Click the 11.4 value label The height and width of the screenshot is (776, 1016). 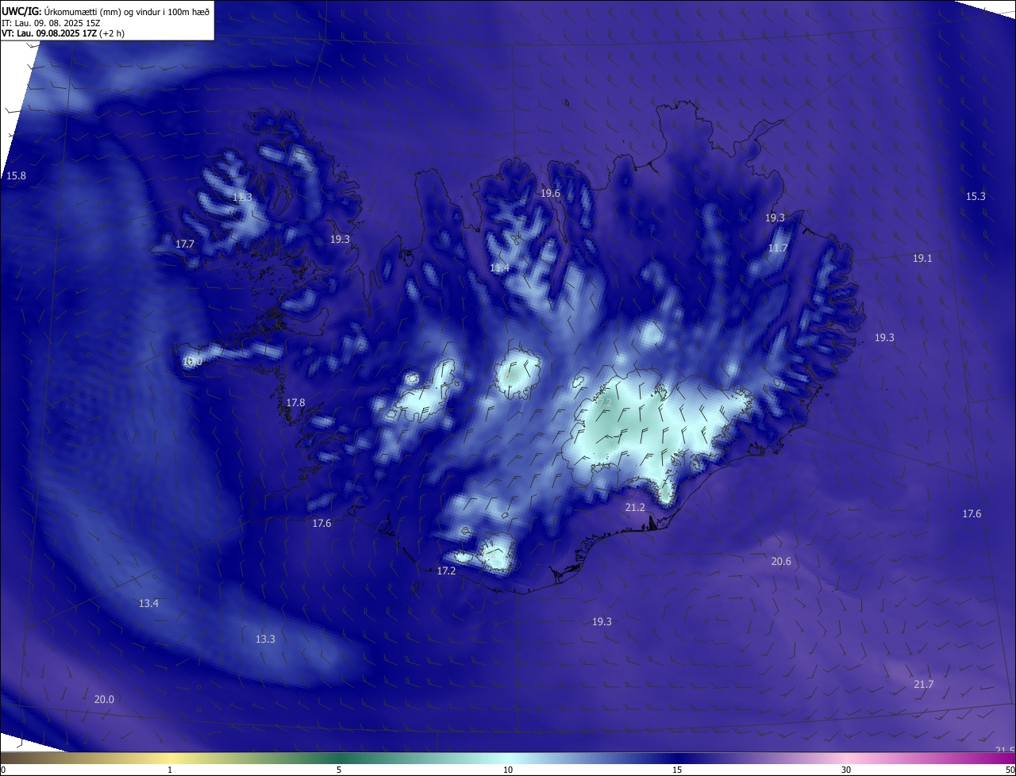[x=499, y=268]
